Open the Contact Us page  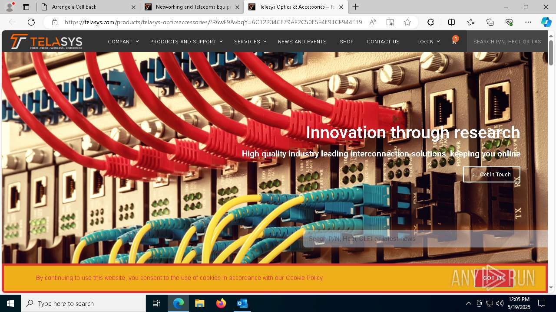[x=383, y=42]
